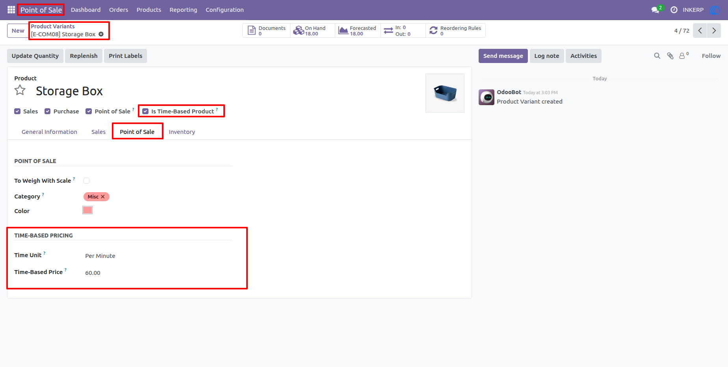The image size is (728, 367).
Task: Open the Dashboard menu
Action: (85, 10)
